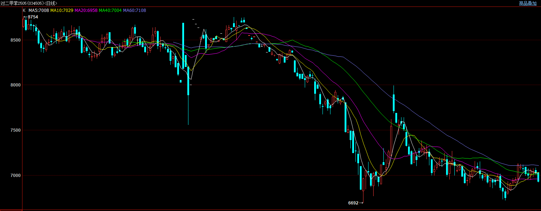Click the 8754 high price marker

33,17
